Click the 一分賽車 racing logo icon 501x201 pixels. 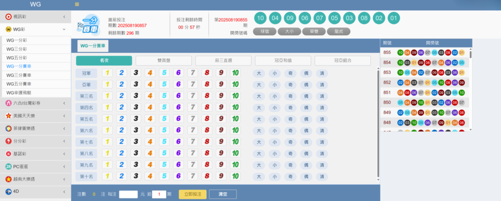point(89,23)
